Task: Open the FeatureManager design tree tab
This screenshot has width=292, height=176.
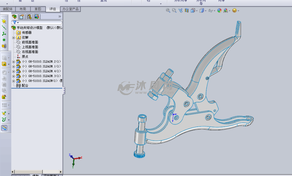Action: [x=14, y=16]
